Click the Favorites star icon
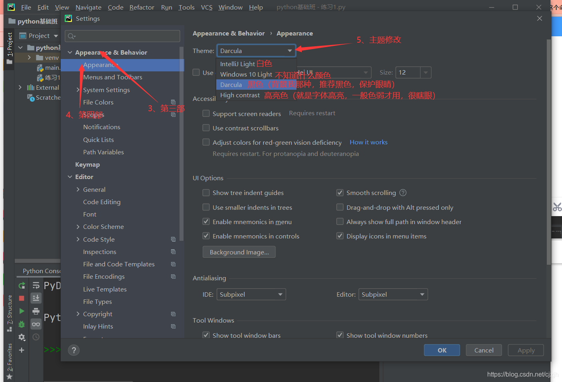Image resolution: width=562 pixels, height=382 pixels. 10,376
